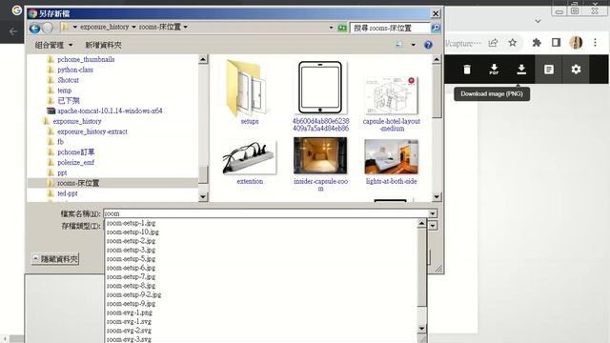610x343 pixels.
Task: Open the file type dropdown arrow
Action: coord(433,226)
